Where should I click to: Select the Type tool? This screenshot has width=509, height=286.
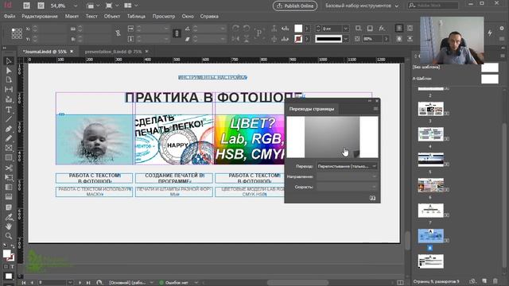pos(9,110)
